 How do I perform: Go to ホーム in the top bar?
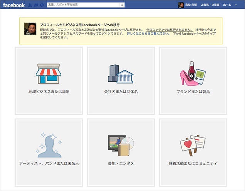click(x=227, y=5)
